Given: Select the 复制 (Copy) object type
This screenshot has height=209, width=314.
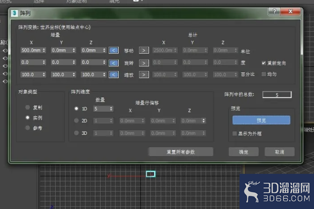Looking at the screenshot, I should coord(28,107).
